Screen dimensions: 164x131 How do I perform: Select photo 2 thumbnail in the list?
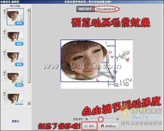15,37
